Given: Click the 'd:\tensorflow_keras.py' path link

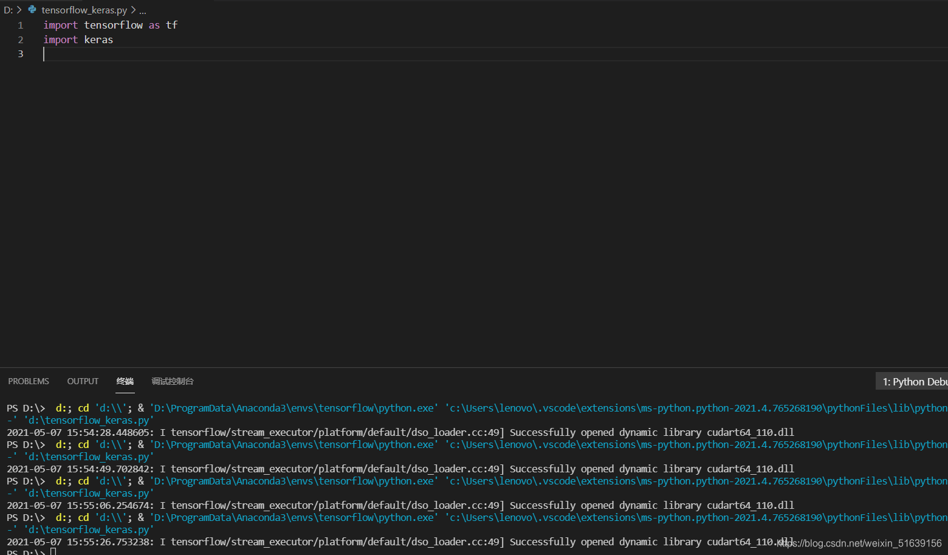Looking at the screenshot, I should click(89, 420).
